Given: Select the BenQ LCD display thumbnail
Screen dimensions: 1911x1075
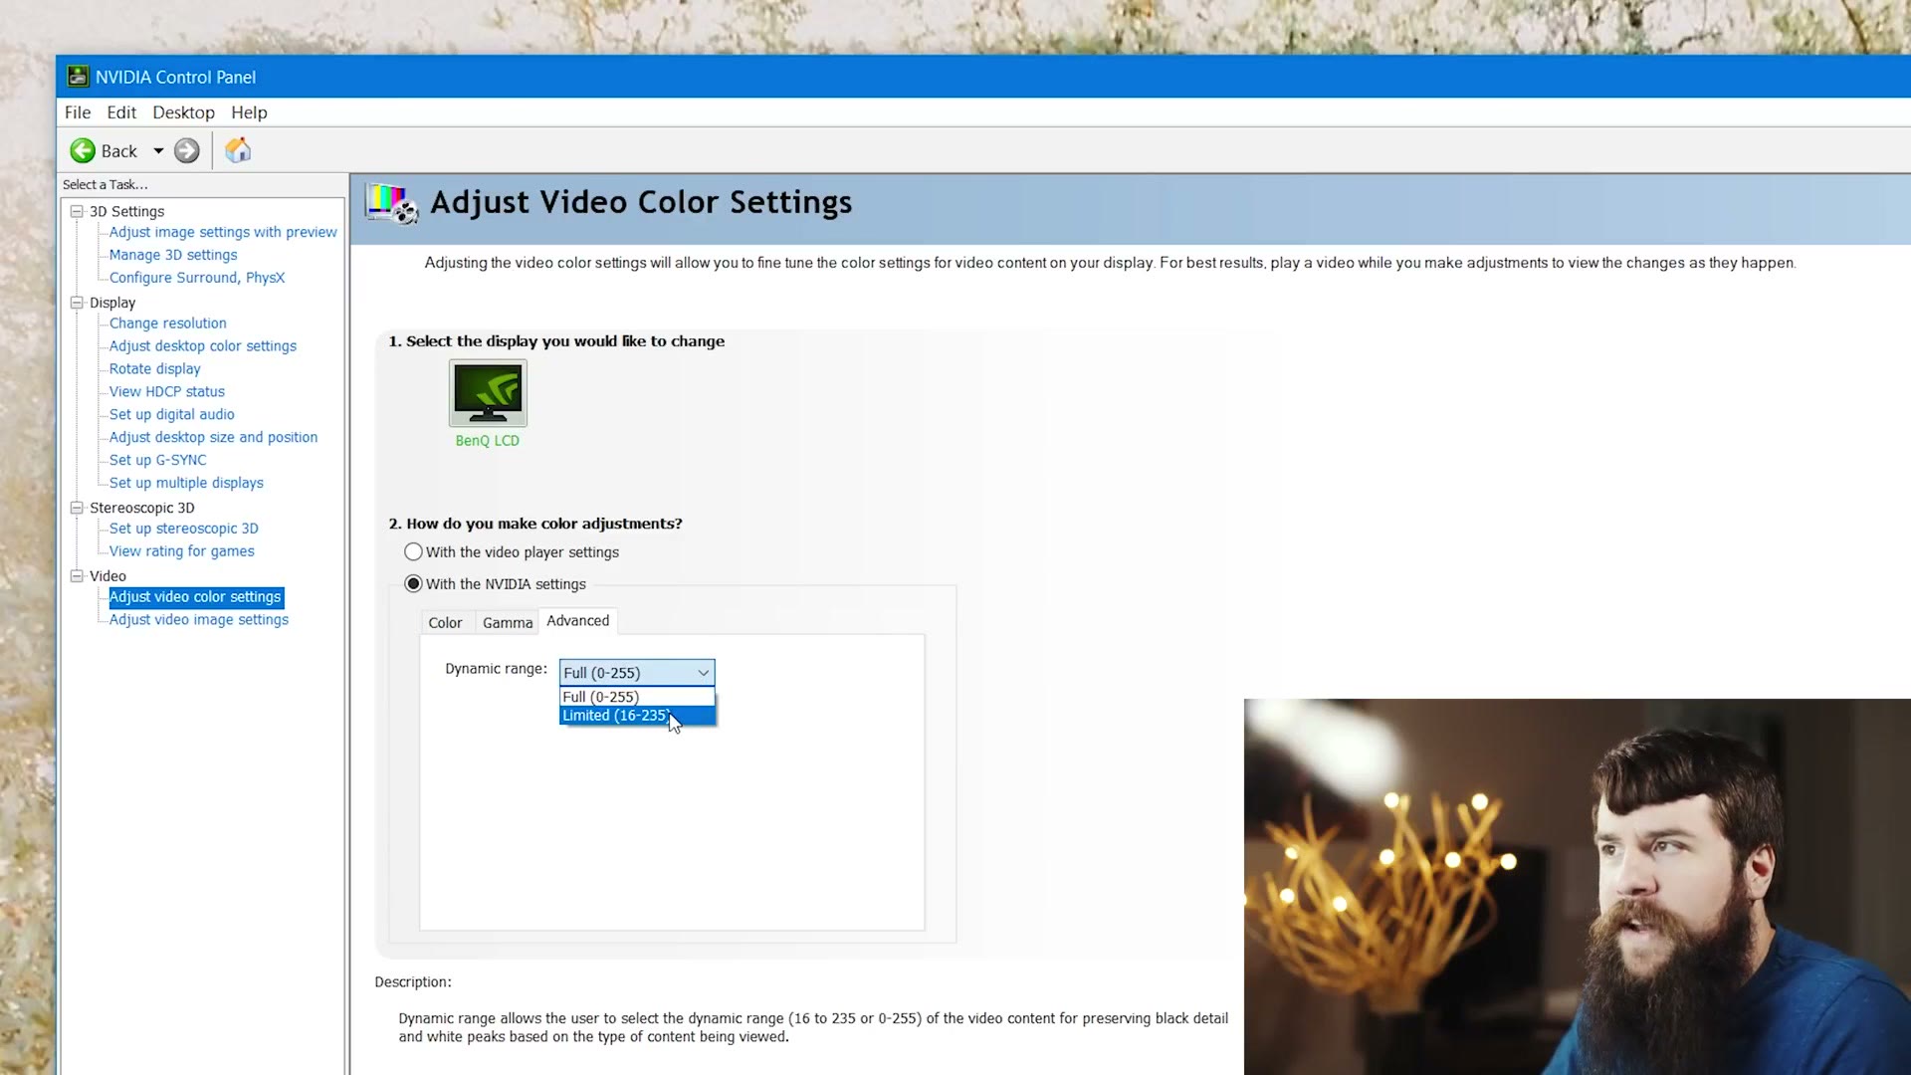Looking at the screenshot, I should [488, 393].
